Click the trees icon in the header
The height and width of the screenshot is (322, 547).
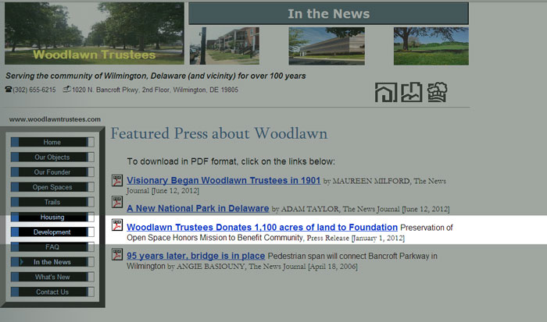(437, 92)
